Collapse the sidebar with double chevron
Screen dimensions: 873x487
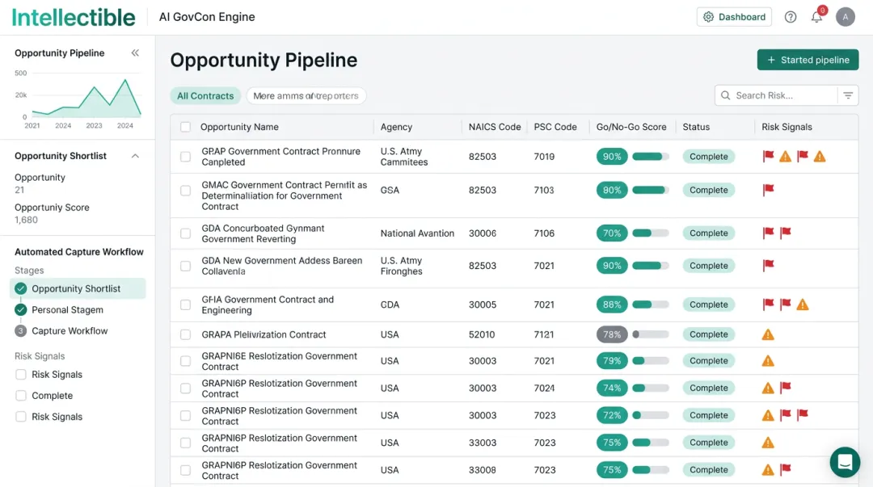(x=135, y=52)
